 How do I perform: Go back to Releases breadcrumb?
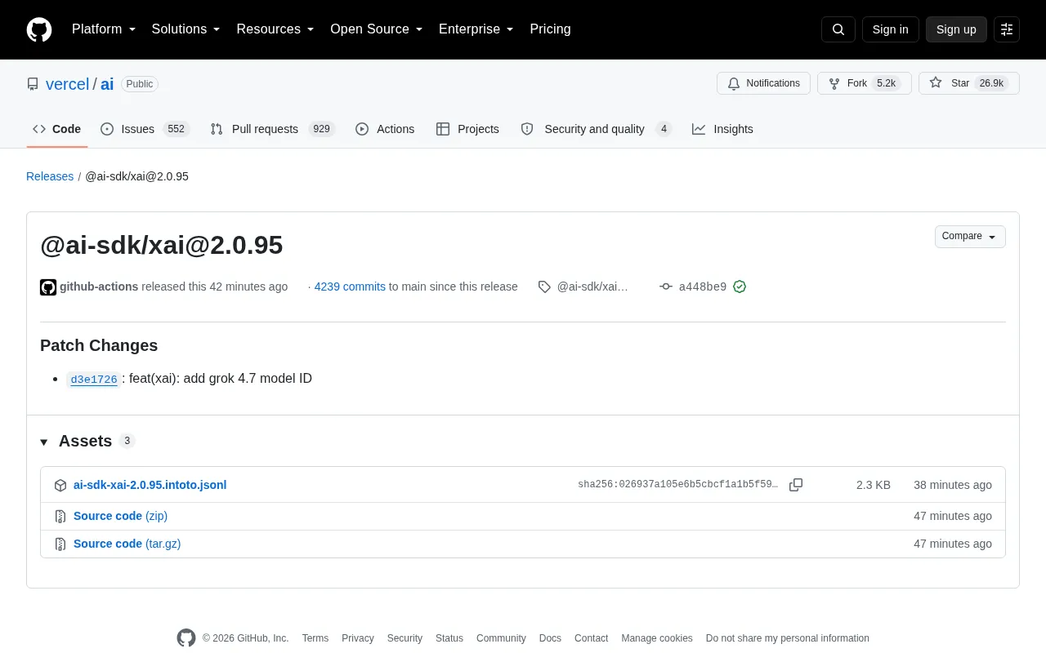[x=50, y=176]
